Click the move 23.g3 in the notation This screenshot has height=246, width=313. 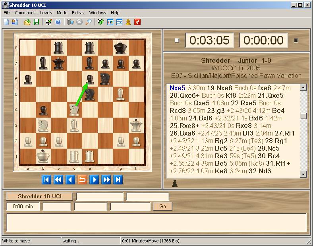(x=217, y=110)
